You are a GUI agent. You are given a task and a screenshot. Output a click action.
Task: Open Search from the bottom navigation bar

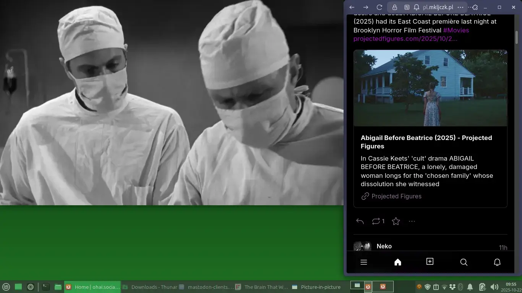[x=464, y=262]
